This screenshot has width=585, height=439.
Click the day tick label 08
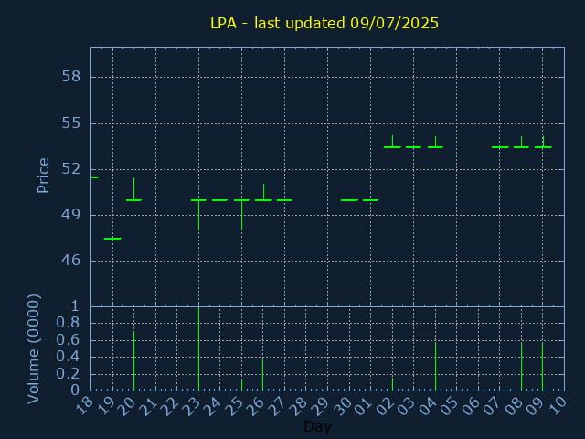click(x=515, y=406)
